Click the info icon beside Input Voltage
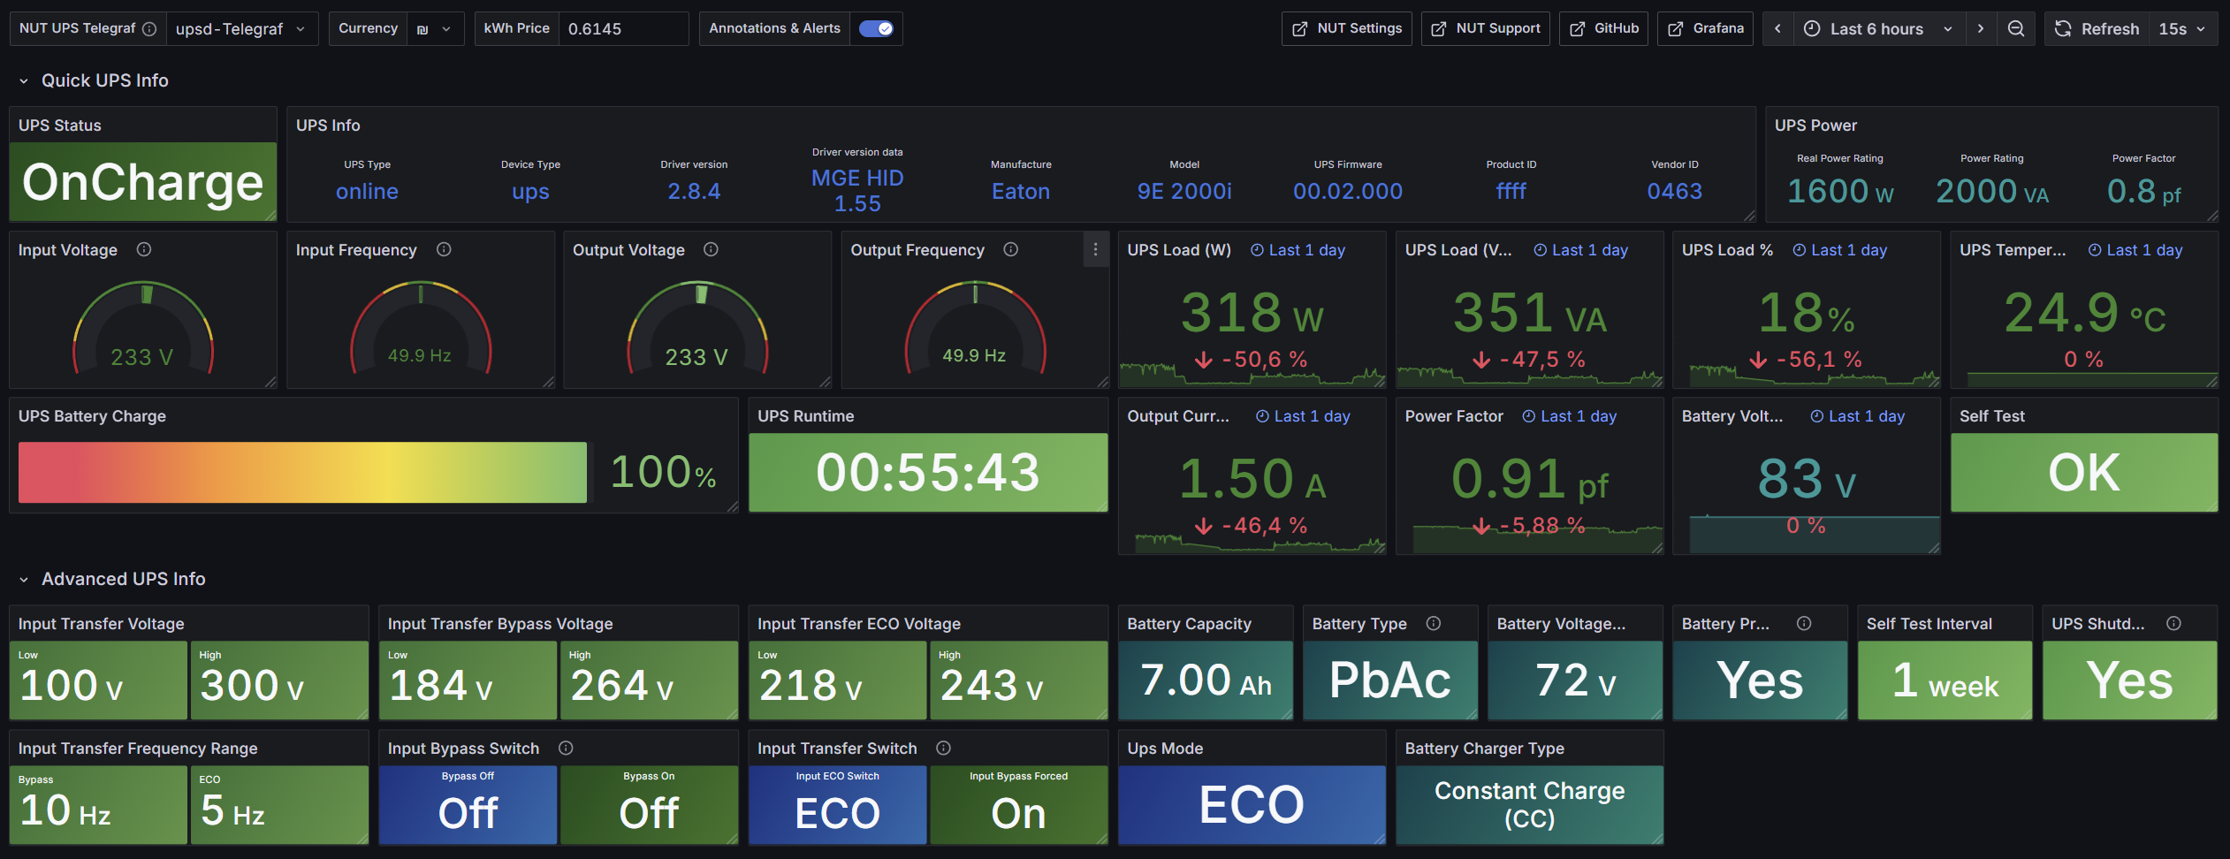This screenshot has height=859, width=2230. tap(144, 249)
